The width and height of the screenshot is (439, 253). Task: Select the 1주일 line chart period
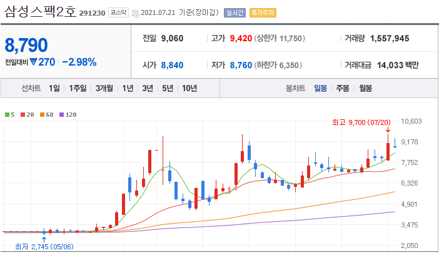[78, 88]
